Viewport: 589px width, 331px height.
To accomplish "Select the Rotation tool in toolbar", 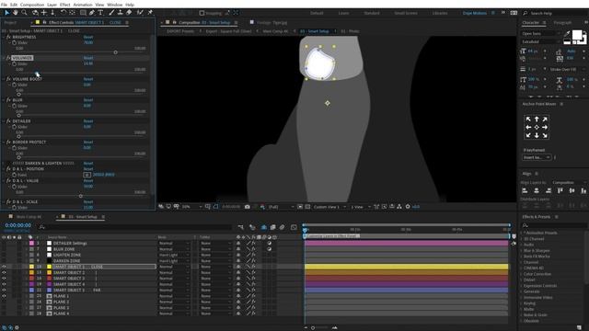I will click(x=64, y=13).
